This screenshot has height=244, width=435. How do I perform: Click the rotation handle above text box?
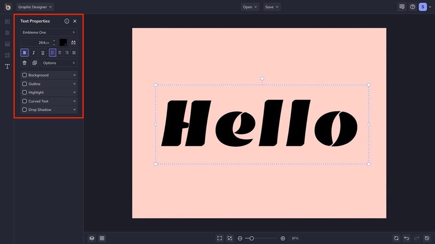pos(262,79)
